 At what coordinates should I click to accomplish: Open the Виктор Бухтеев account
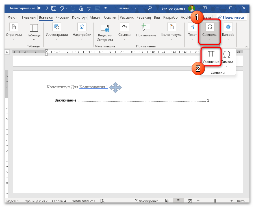click(x=173, y=8)
